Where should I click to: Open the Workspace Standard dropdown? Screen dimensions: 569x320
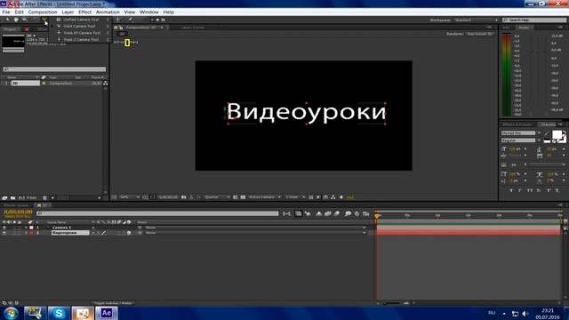(477, 20)
